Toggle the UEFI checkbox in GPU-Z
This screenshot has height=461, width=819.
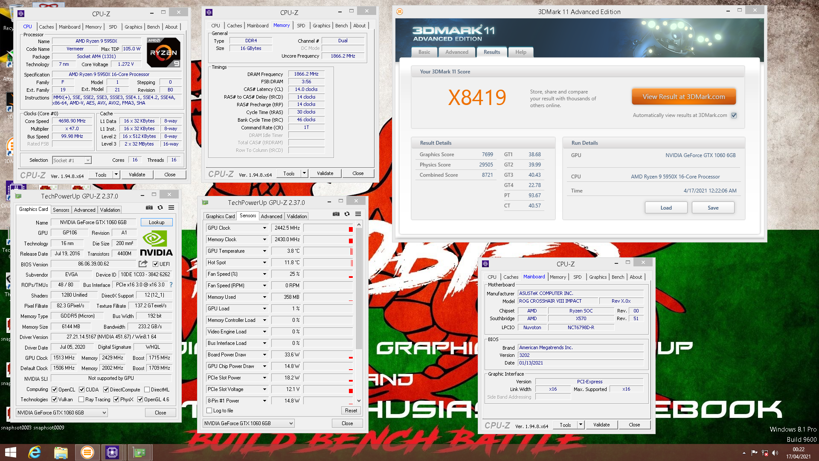click(x=156, y=264)
